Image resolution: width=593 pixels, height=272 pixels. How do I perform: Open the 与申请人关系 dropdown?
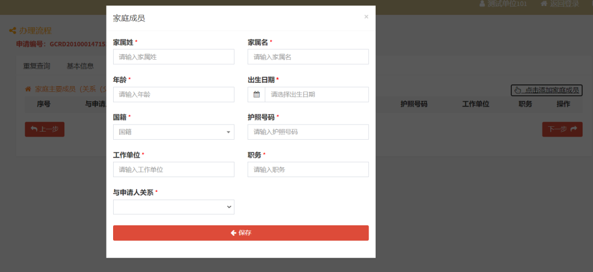click(x=174, y=207)
